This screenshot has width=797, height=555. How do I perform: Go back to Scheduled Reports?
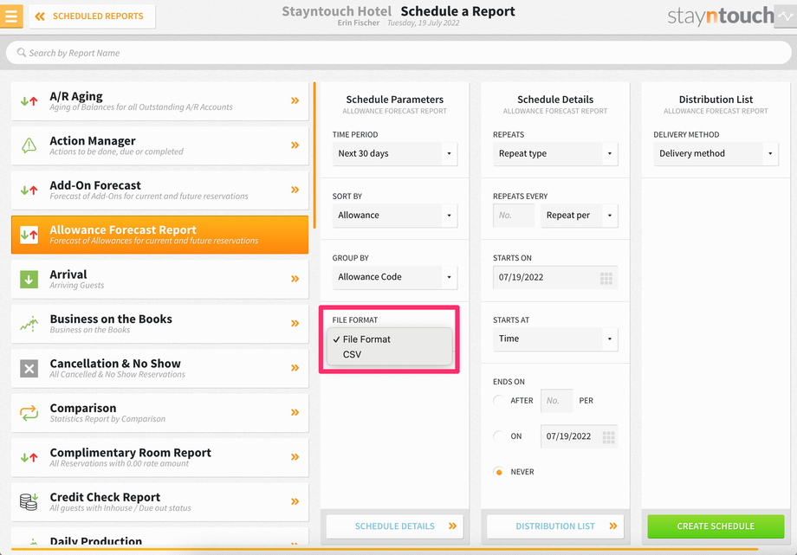(92, 16)
